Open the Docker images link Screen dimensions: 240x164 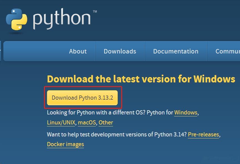(x=65, y=144)
